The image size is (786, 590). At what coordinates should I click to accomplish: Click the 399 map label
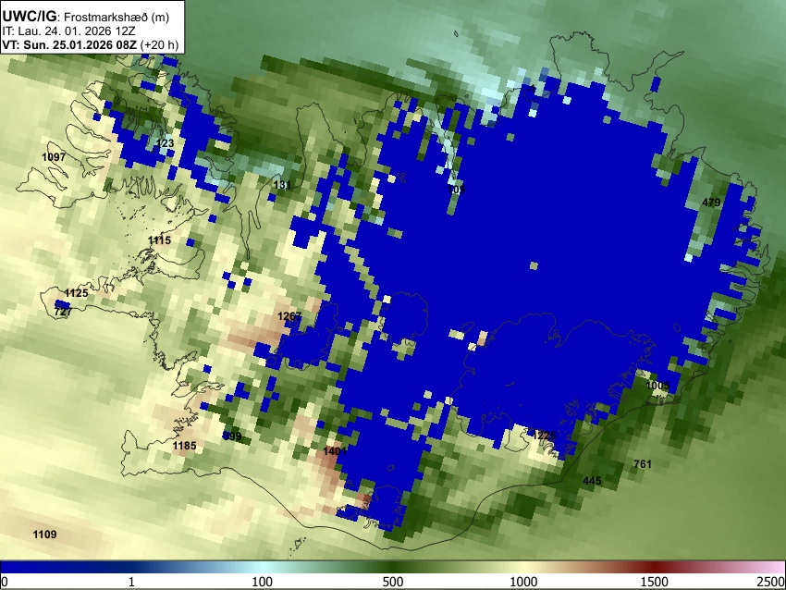pos(233,436)
